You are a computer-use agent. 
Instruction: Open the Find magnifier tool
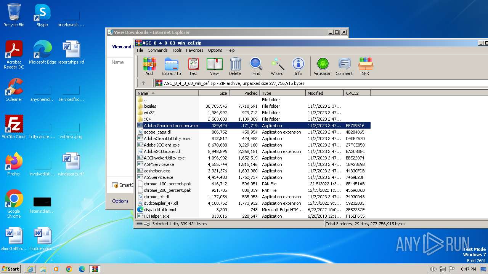(x=256, y=66)
